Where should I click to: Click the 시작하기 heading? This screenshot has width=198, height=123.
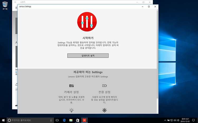click(x=88, y=38)
